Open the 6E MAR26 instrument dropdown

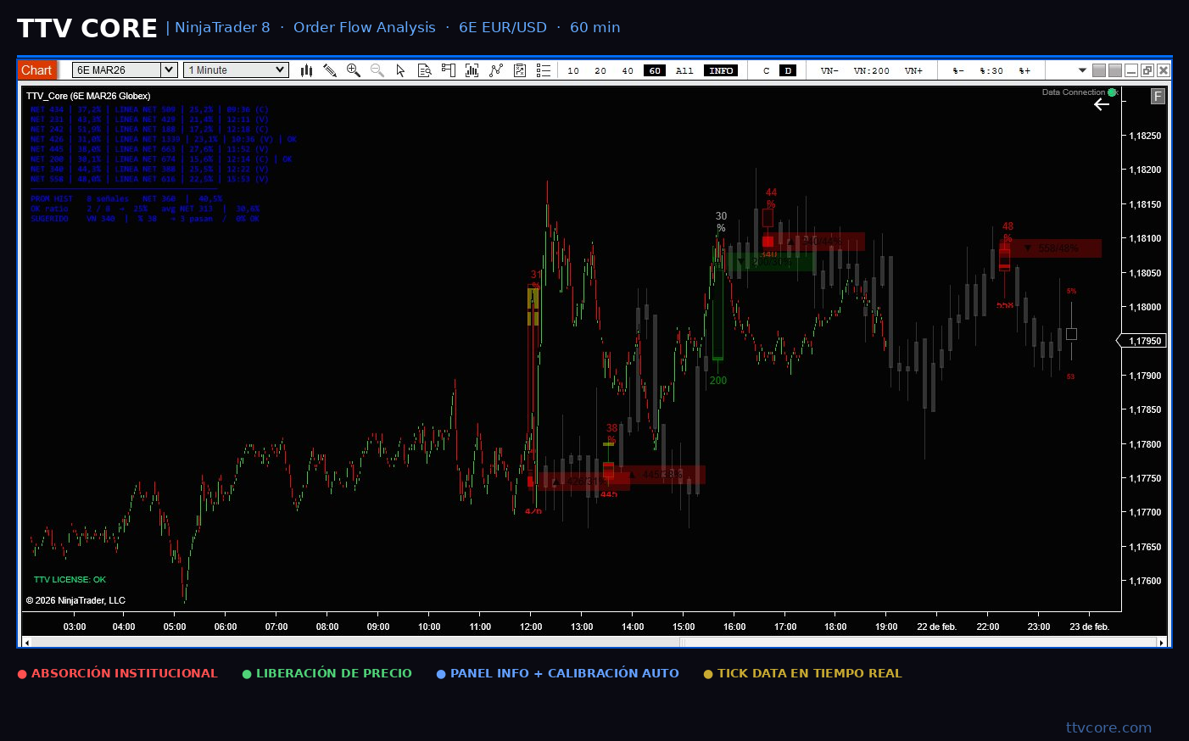[x=168, y=70]
